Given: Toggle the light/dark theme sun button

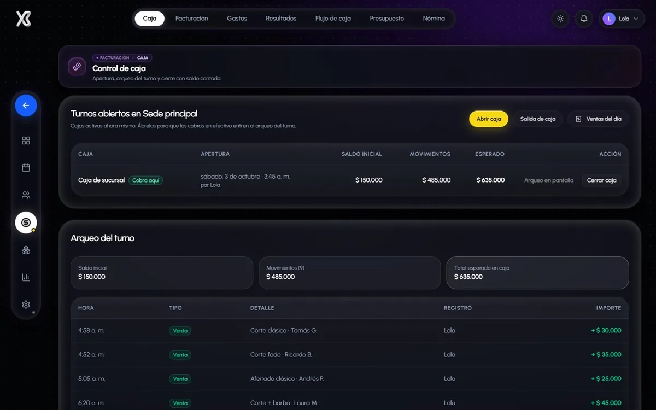Looking at the screenshot, I should coord(560,19).
